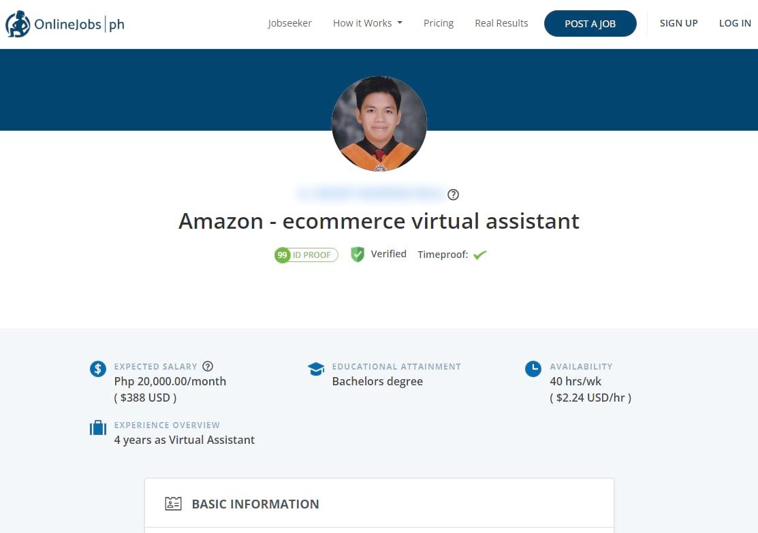The image size is (758, 533).
Task: Click the SIGN UP link
Action: (x=678, y=22)
